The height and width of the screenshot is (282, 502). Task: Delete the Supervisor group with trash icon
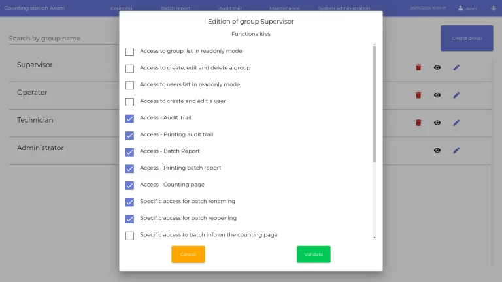[x=418, y=67]
